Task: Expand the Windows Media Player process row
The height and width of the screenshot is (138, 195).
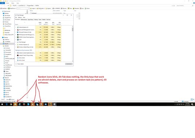Action: pyautogui.click(x=16, y=47)
